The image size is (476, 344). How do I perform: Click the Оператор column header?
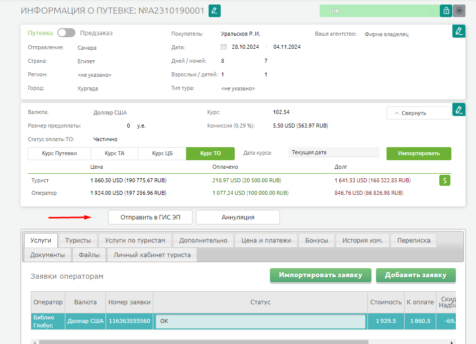(x=48, y=302)
